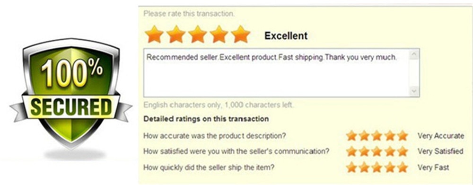473x185 pixels.
Task: Rate seller shipping speed three stars
Action: 377,167
